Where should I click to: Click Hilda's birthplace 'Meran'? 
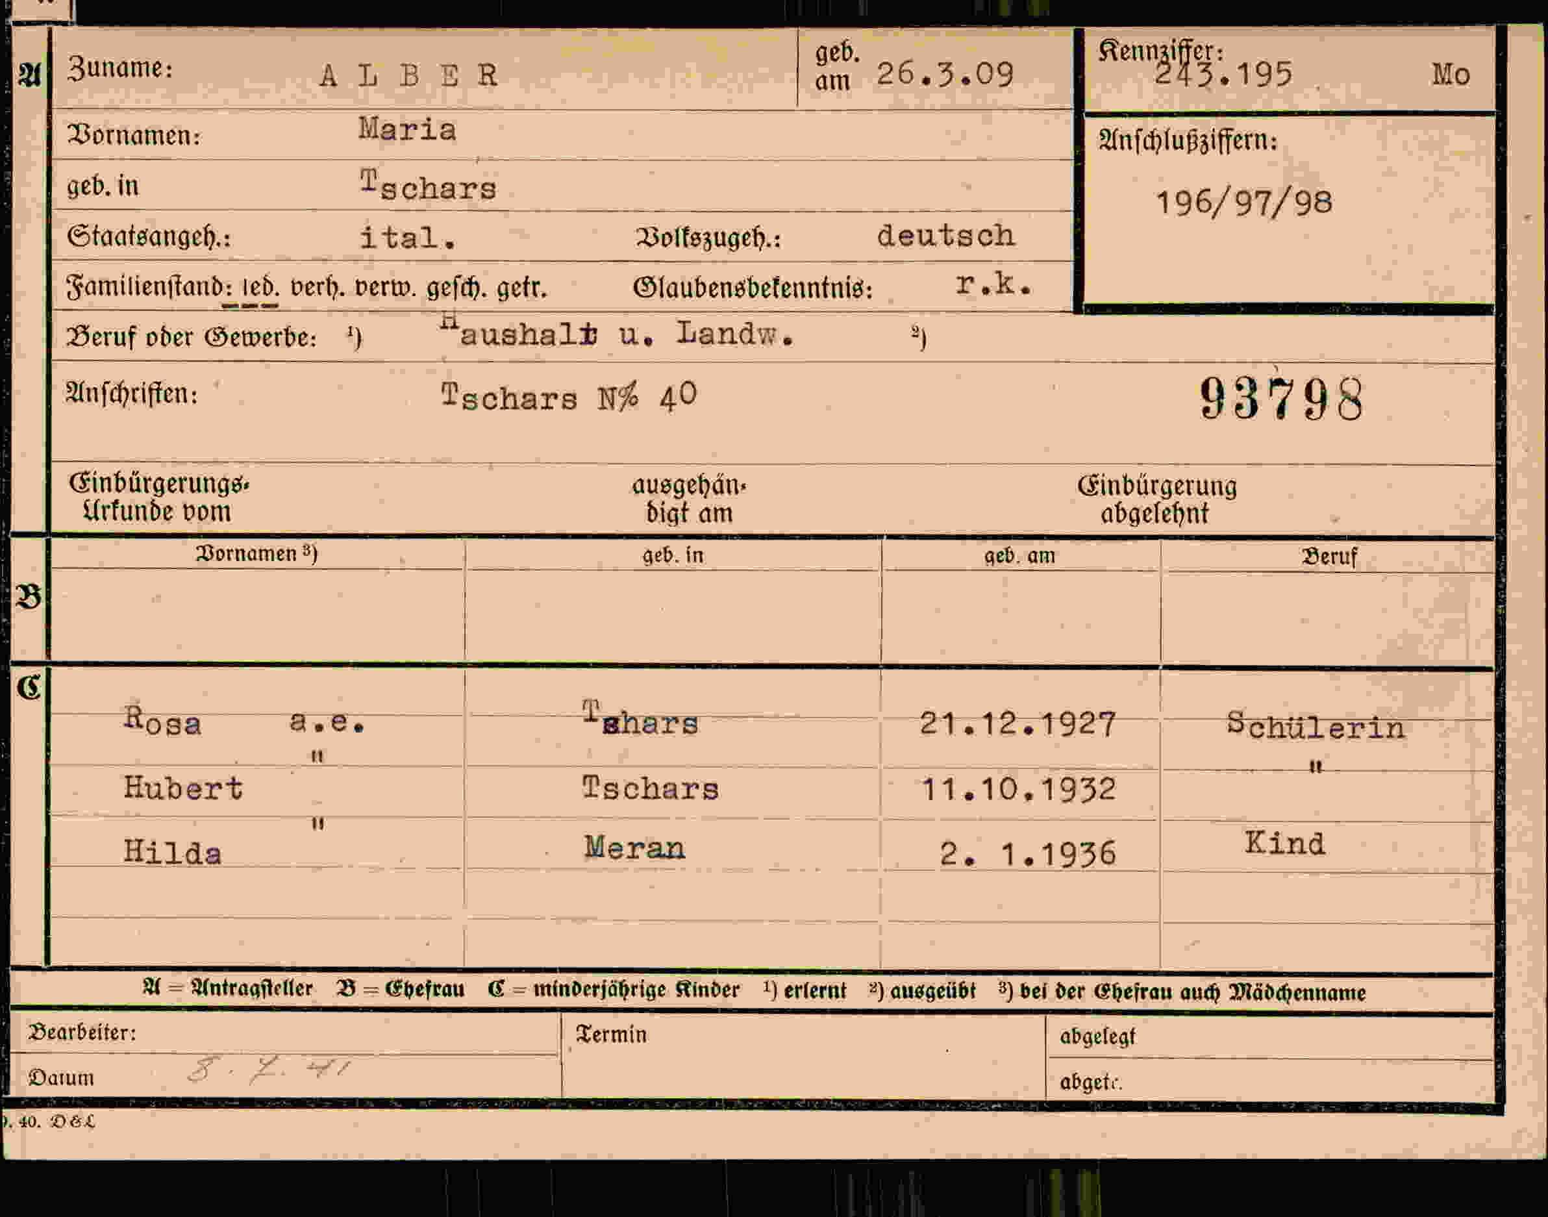coord(635,848)
